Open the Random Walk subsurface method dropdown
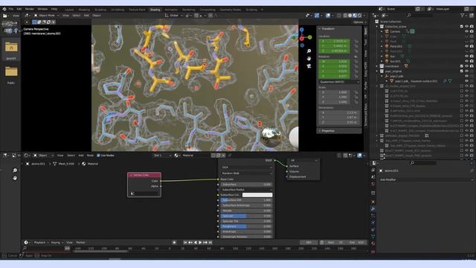The height and width of the screenshot is (268, 476). coord(246,173)
